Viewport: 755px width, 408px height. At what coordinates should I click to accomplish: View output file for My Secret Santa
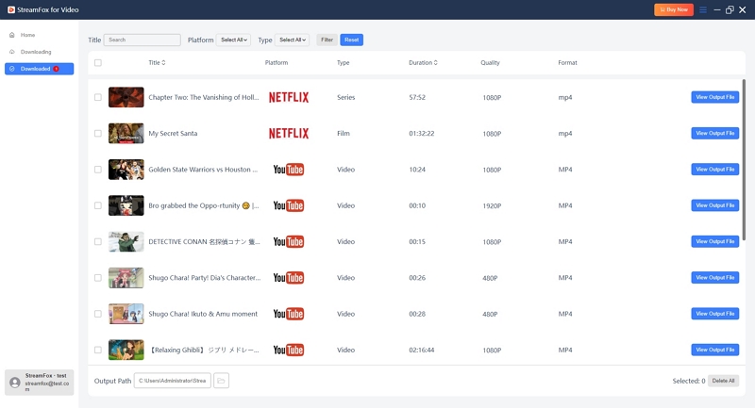tap(715, 133)
